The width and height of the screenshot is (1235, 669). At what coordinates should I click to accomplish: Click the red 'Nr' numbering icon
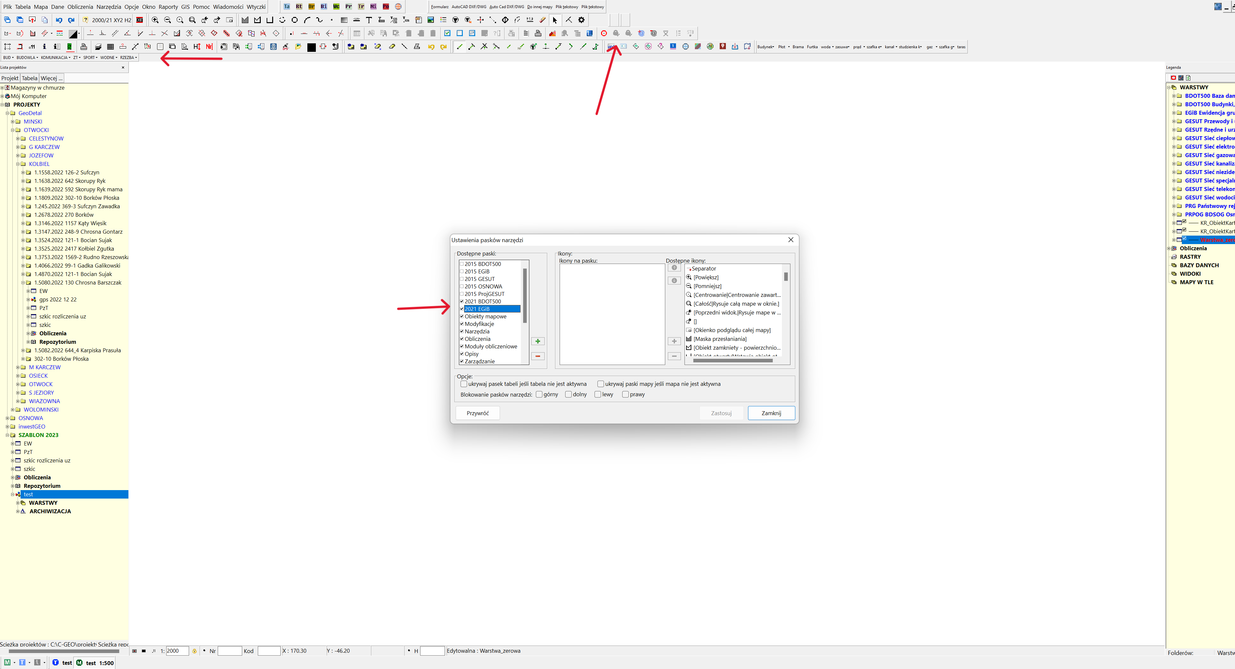pos(209,47)
